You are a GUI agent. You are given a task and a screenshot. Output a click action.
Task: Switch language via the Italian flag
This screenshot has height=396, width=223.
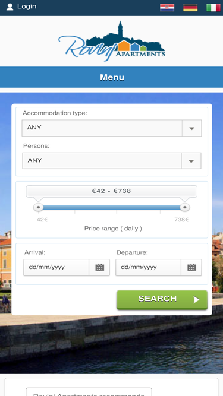pyautogui.click(x=213, y=8)
